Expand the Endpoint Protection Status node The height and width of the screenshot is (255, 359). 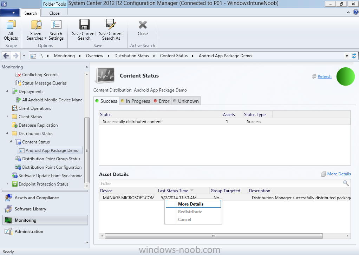click(7, 184)
